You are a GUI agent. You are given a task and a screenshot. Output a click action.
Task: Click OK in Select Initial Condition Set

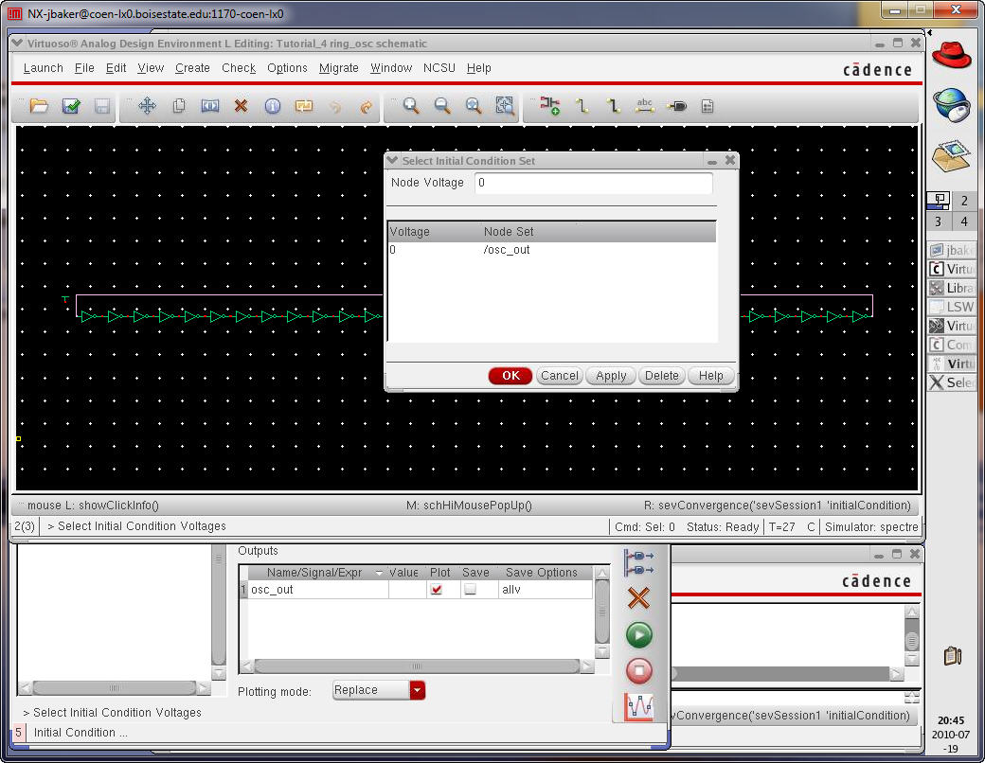click(x=510, y=376)
